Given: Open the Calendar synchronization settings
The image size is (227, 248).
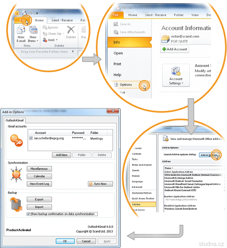Looking at the screenshot, I should [x=39, y=176].
